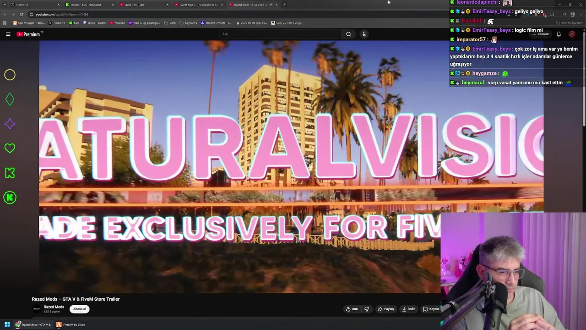This screenshot has height=330, width=586.
Task: Click the purple star overlay icon
Action: point(10,124)
